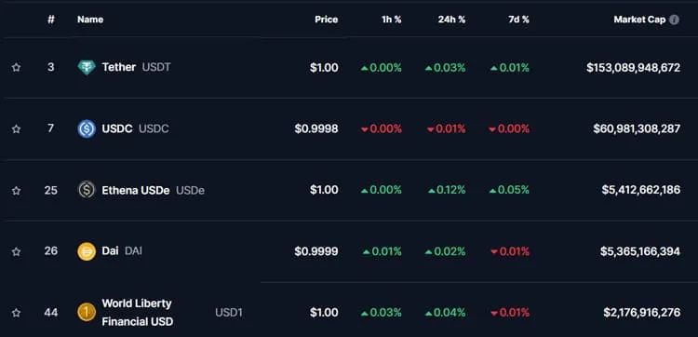
Task: Sort by the Name column header
Action: point(90,20)
